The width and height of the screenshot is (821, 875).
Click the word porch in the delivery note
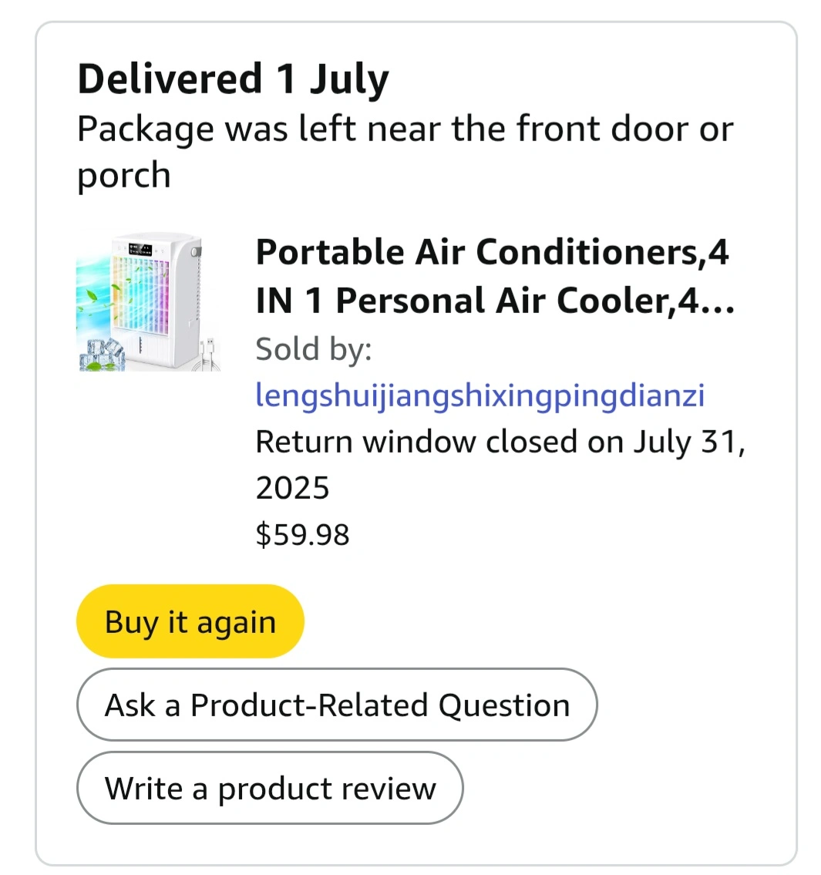(x=123, y=176)
